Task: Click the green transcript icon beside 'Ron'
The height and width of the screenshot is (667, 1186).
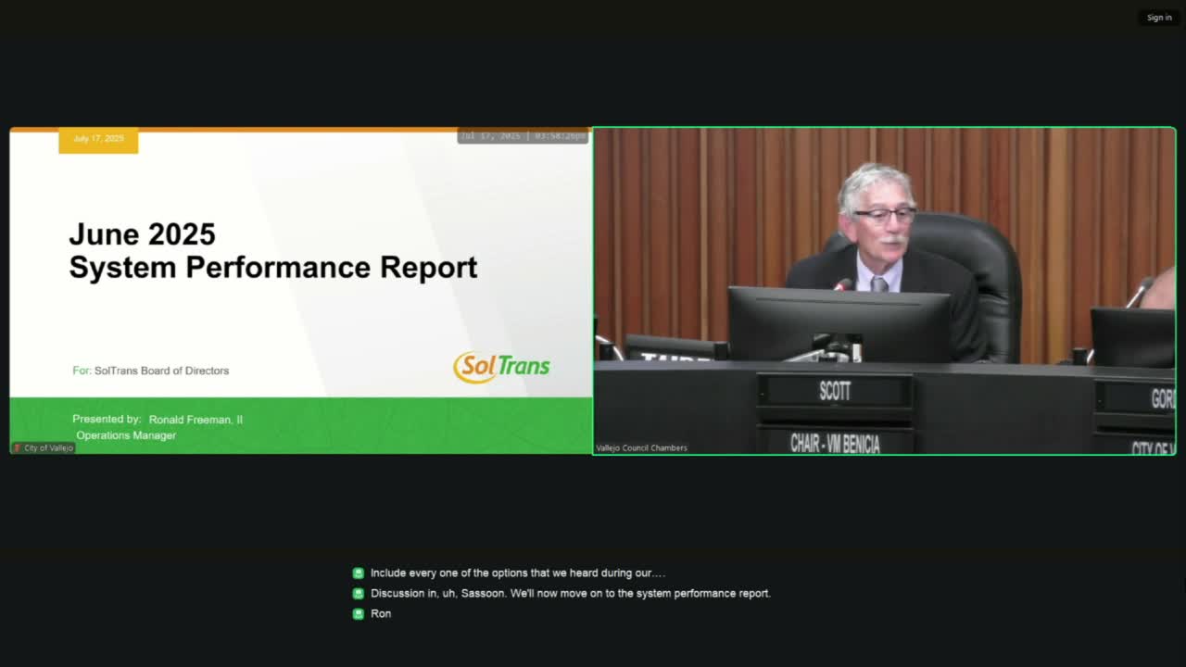Action: pyautogui.click(x=358, y=613)
